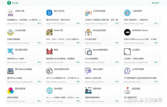This screenshot has width=167, height=107.
Task: Open the toolb.cn/favicon/ URL text
Action: [17, 62]
